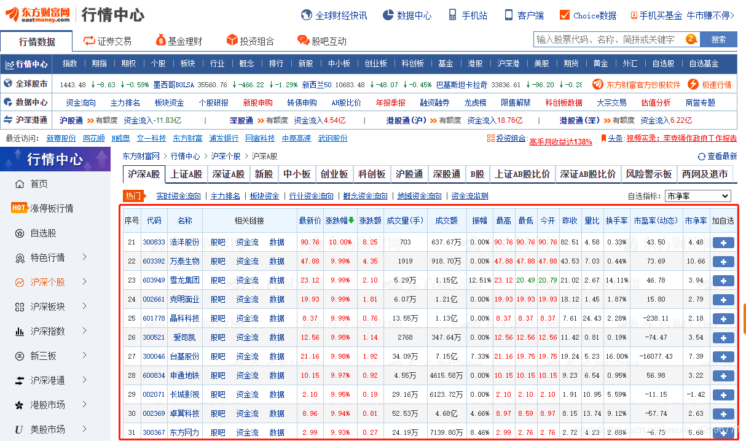Image resolution: width=746 pixels, height=441 pixels.
Task: Click the 新三板 sidebar icon
Action: pos(20,356)
